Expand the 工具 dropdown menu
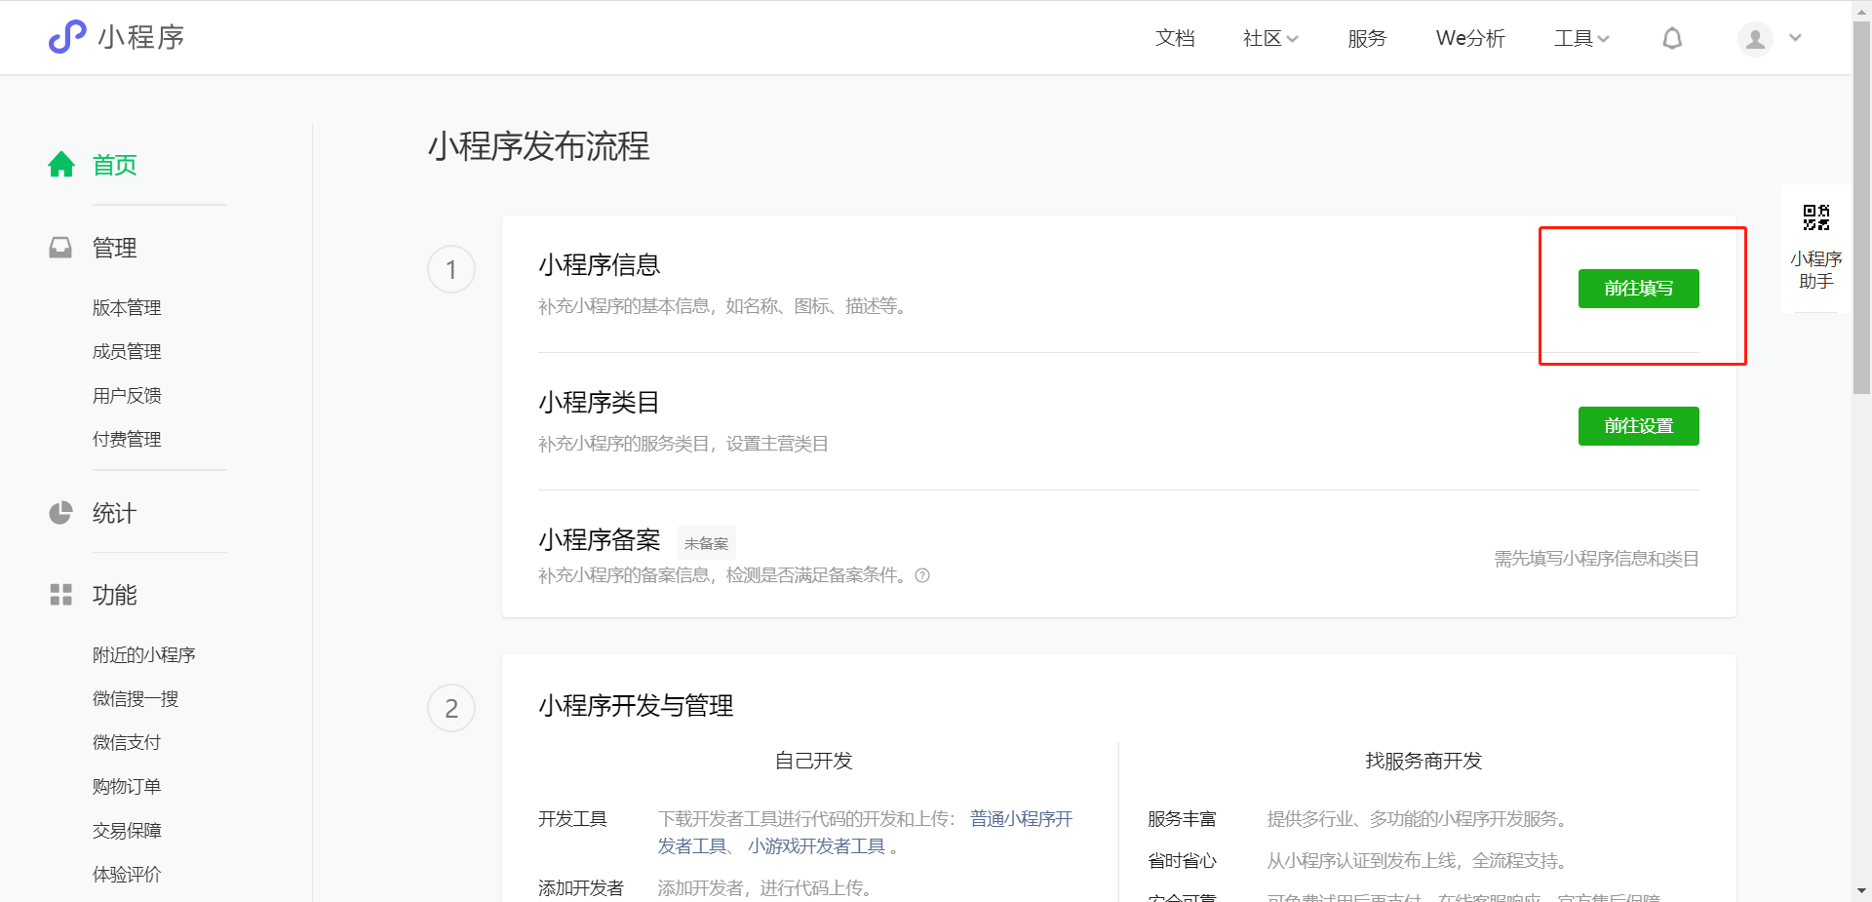This screenshot has height=902, width=1872. tap(1581, 38)
